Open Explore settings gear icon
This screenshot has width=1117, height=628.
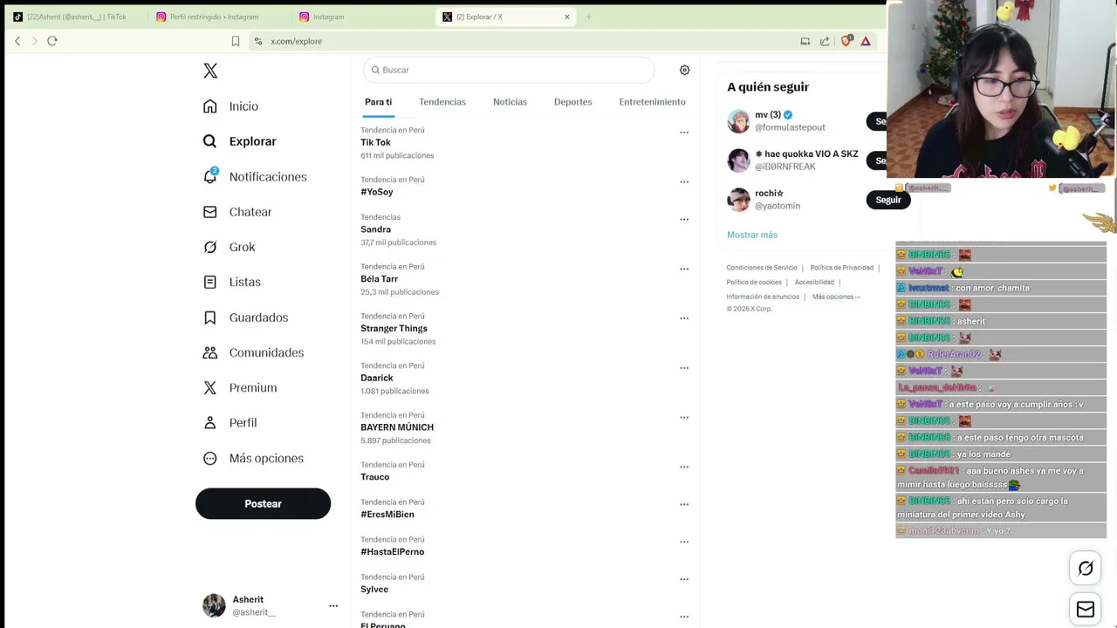(684, 70)
